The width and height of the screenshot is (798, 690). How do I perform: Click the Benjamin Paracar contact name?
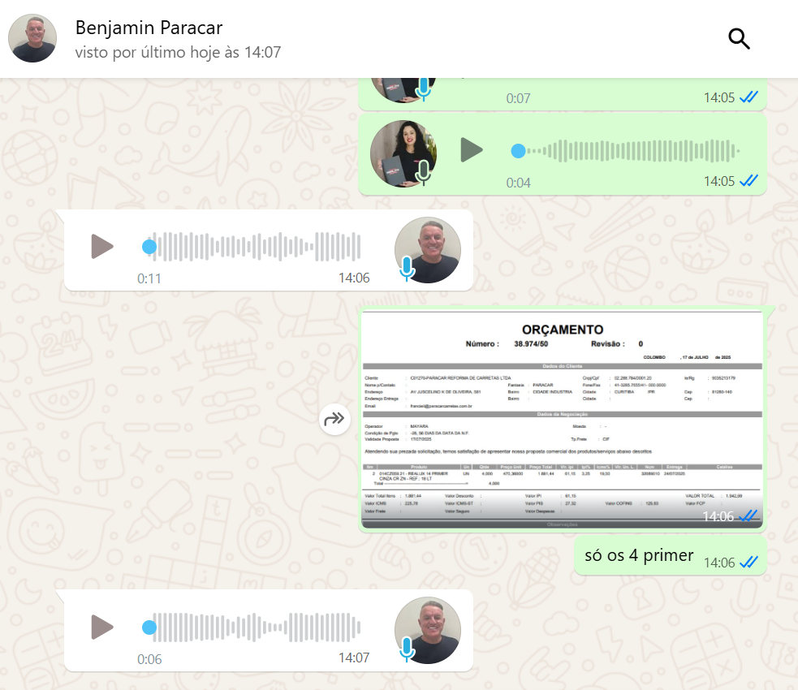click(x=149, y=28)
